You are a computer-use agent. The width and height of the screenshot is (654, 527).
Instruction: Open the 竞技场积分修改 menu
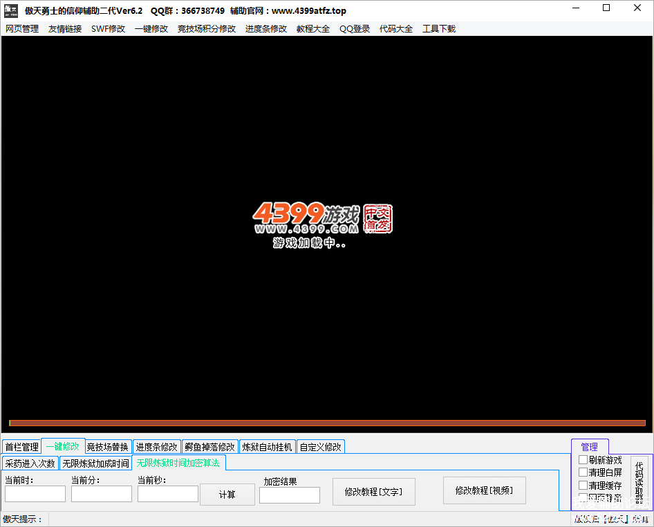pyautogui.click(x=207, y=29)
